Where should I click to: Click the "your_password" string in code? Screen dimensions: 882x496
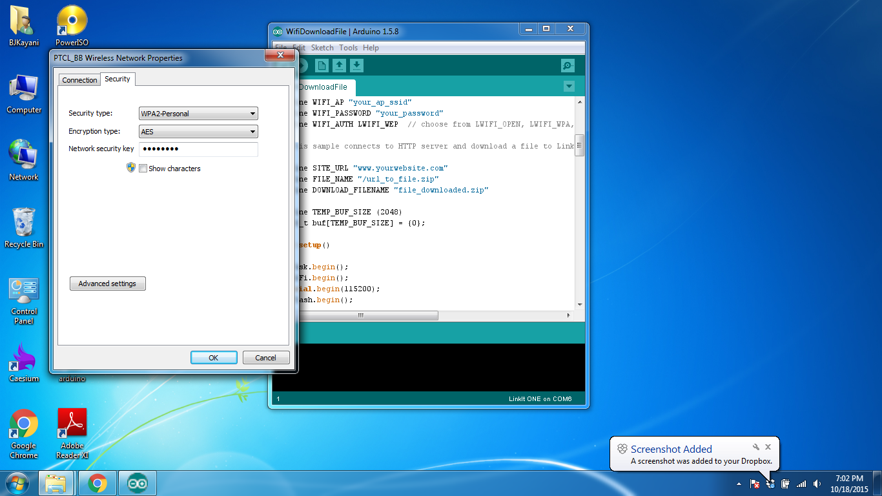[409, 113]
